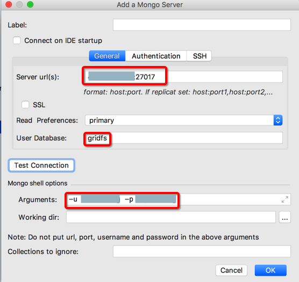Click the green zoom window button
Viewport: 299px width, 282px height.
tap(30, 4)
